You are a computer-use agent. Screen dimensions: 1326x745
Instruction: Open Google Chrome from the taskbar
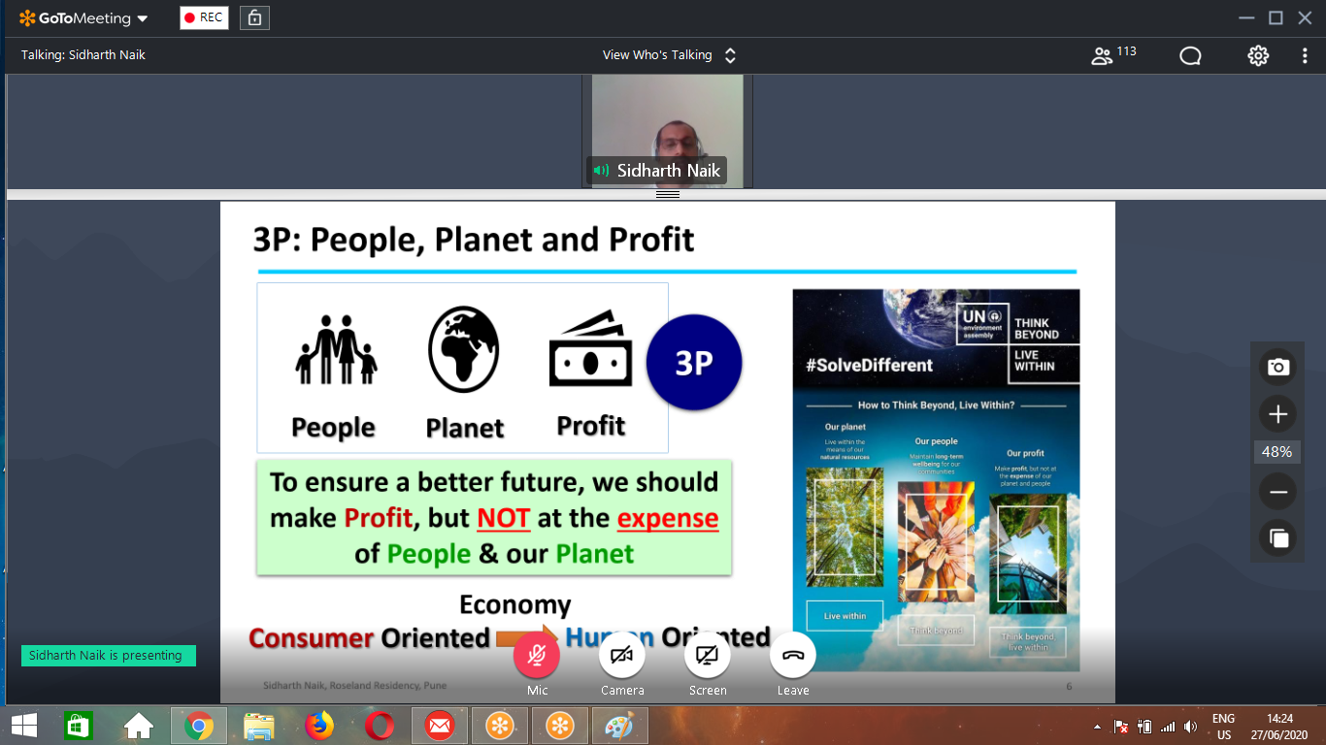click(199, 725)
